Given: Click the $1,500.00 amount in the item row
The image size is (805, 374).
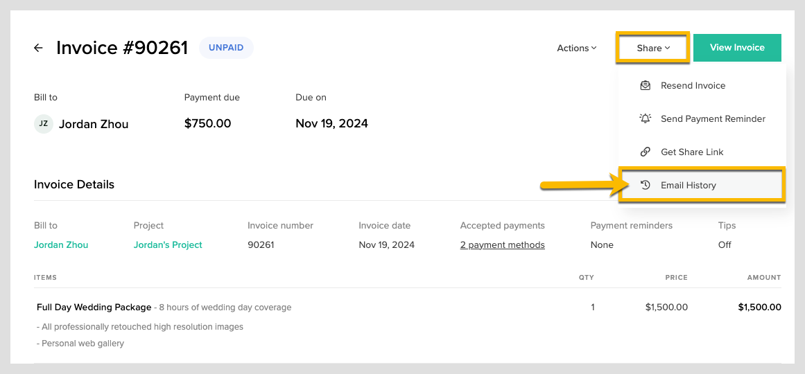Looking at the screenshot, I should click(x=759, y=307).
